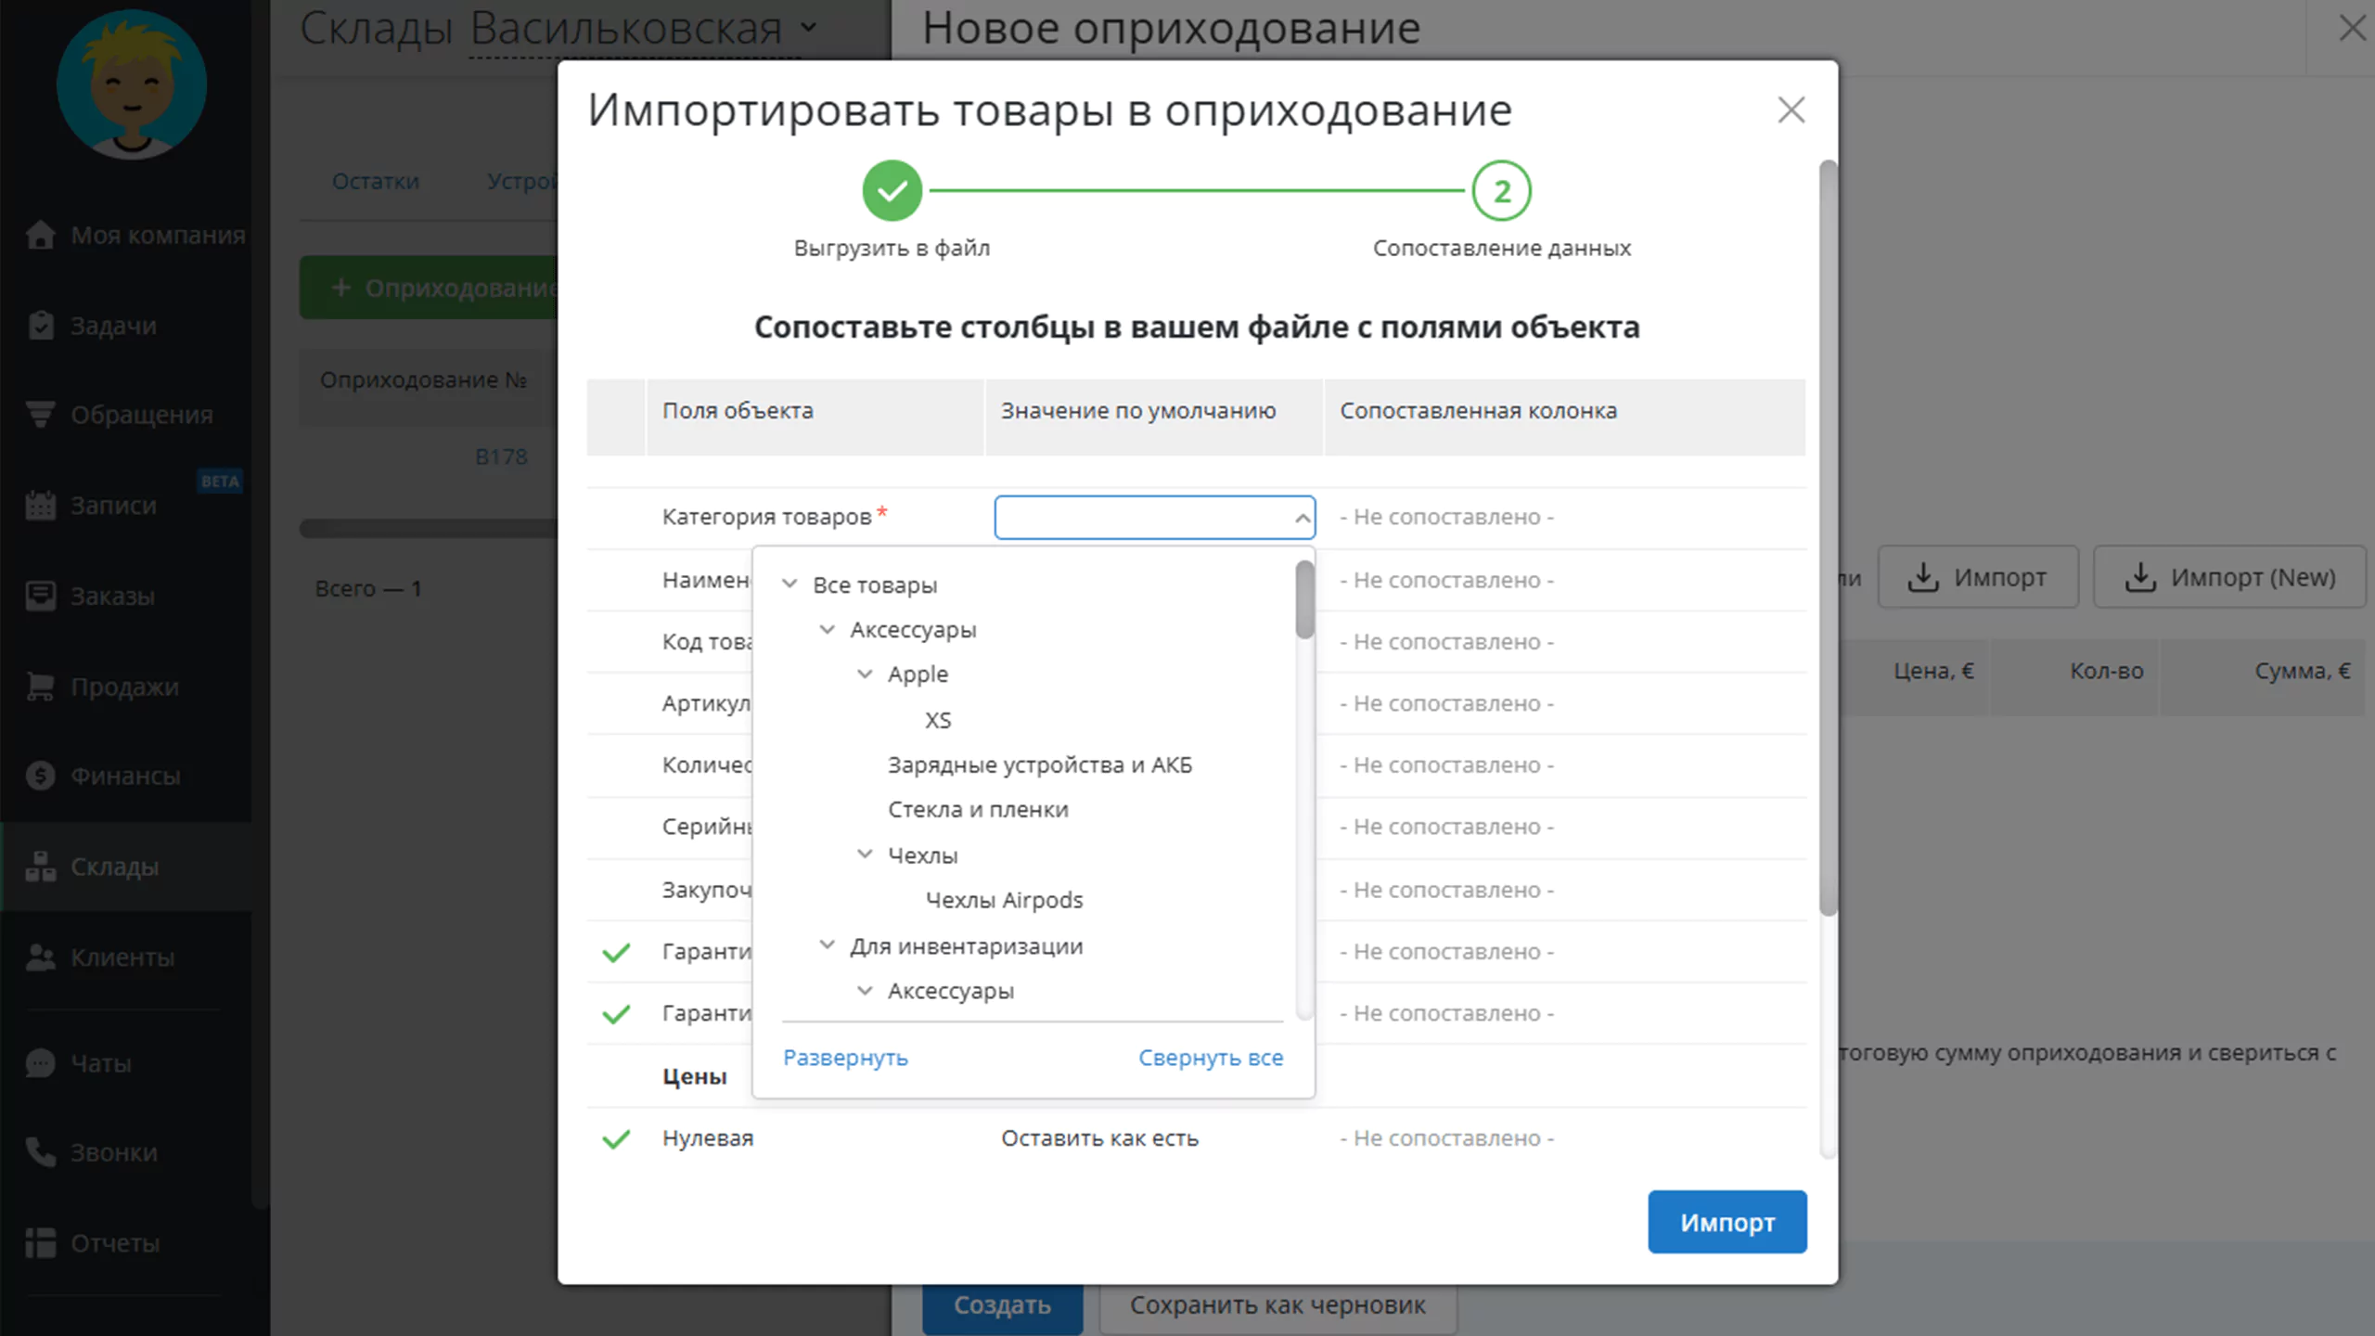Select Зарядные устройства и АКБ category
The image size is (2375, 1336).
[1039, 764]
